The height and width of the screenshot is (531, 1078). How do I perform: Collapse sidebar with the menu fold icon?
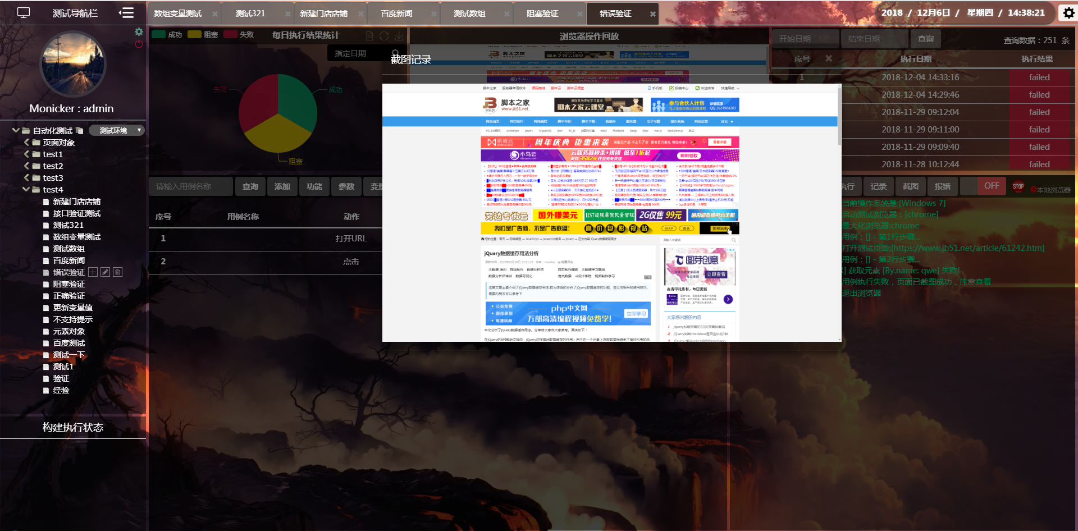tap(126, 13)
